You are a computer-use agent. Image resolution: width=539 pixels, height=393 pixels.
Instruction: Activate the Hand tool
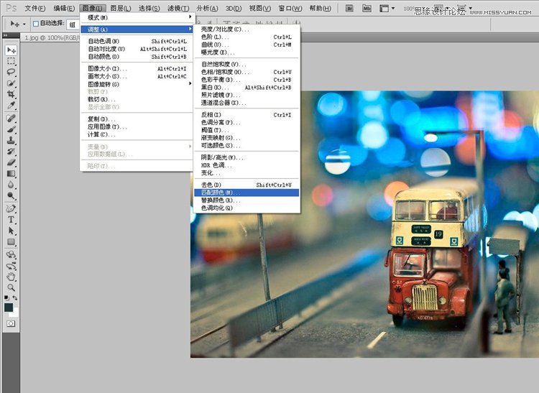tap(11, 277)
